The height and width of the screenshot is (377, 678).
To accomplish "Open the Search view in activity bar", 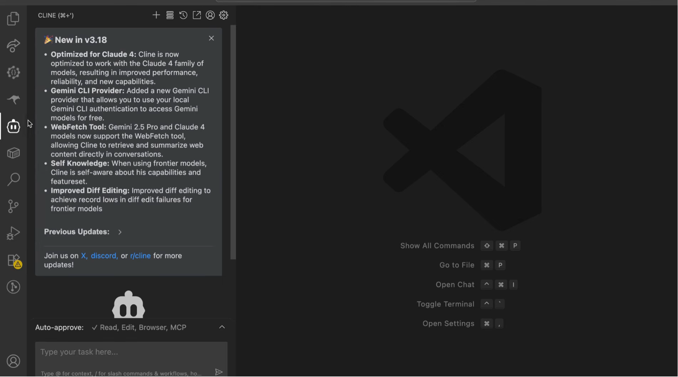I will point(13,179).
